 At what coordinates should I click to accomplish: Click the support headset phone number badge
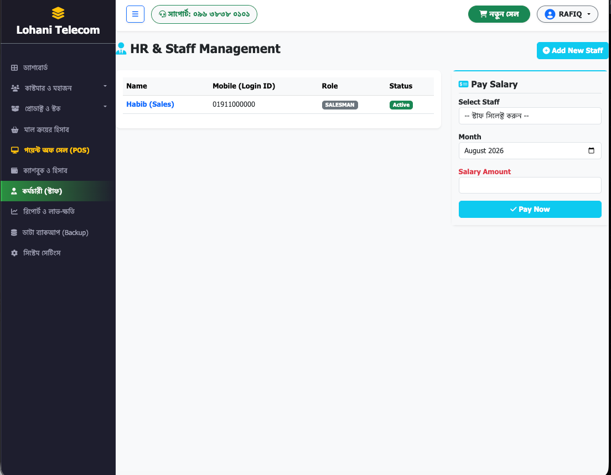pyautogui.click(x=204, y=14)
